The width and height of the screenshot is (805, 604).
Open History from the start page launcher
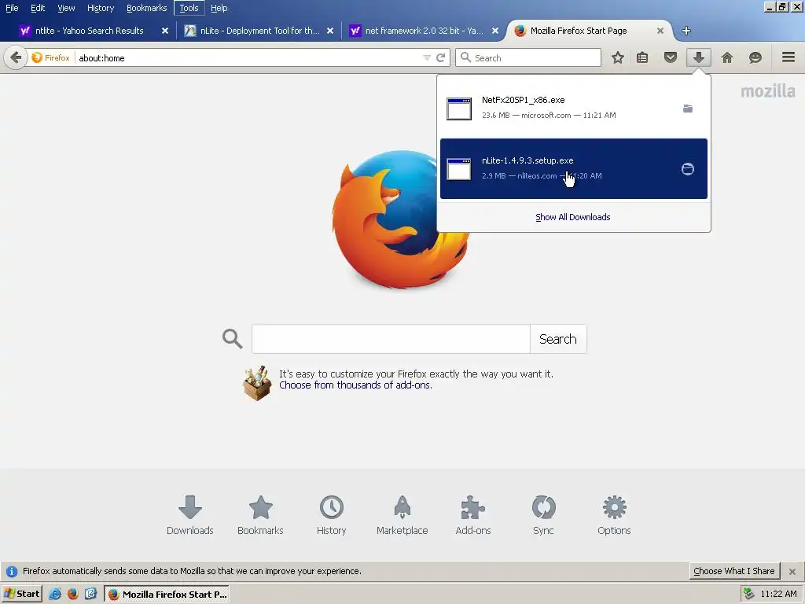click(331, 515)
